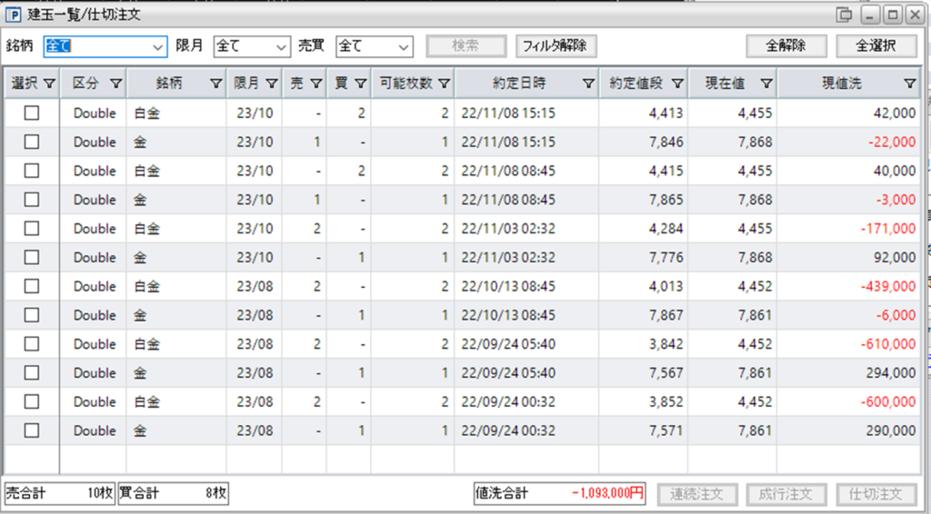This screenshot has width=931, height=514.
Task: Click the 290,000 現値洗 value
Action: (x=891, y=430)
